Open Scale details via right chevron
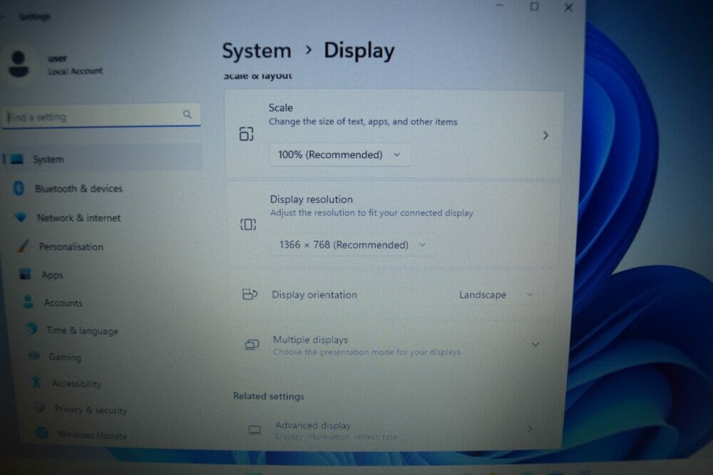 tap(545, 135)
